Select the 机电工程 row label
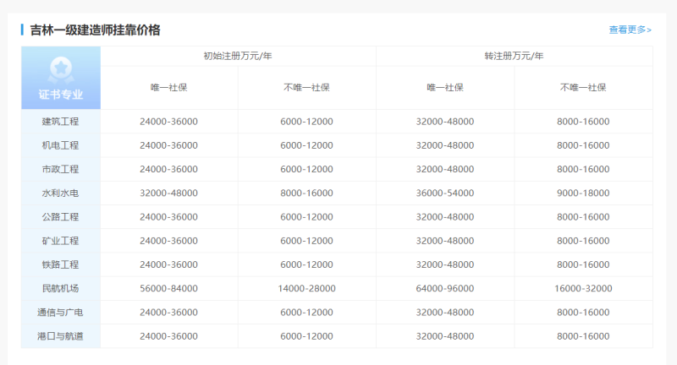The image size is (677, 365). click(x=60, y=145)
